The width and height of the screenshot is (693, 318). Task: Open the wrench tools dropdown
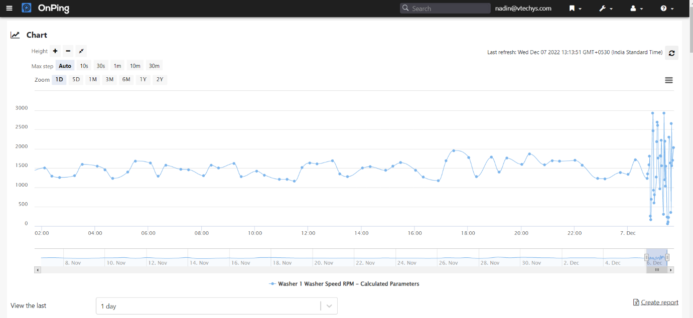click(x=606, y=9)
